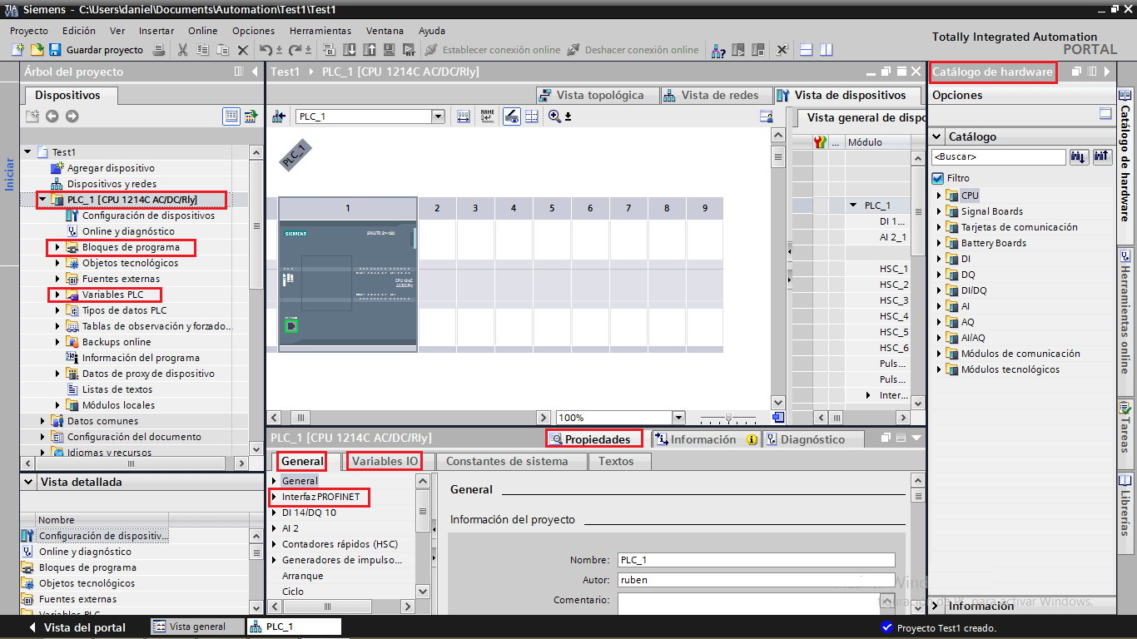Click the Nombre input field

pos(756,560)
